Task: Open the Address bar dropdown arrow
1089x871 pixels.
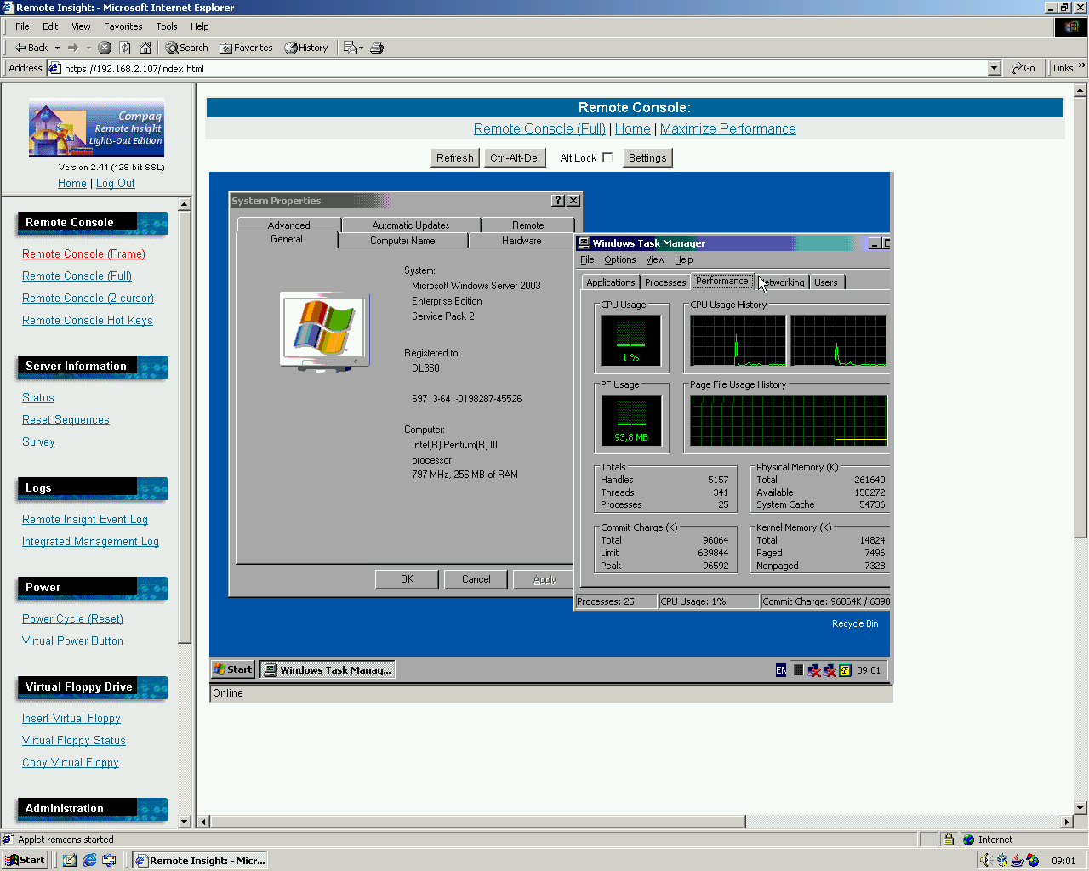Action: [x=994, y=68]
